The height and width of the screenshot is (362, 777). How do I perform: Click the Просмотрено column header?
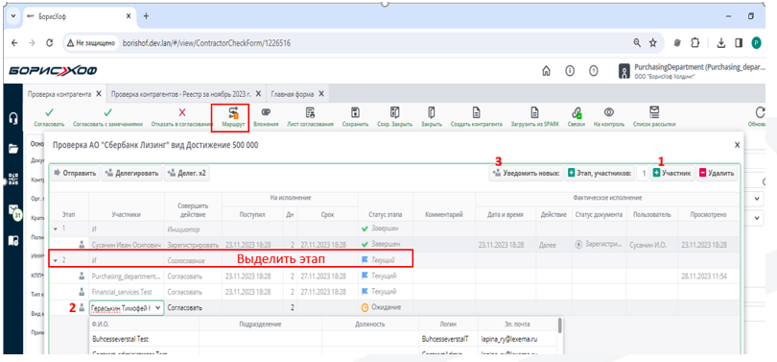[x=709, y=214]
